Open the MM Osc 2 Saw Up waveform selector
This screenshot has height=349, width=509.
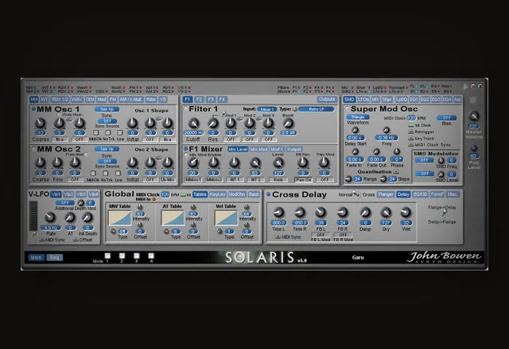click(107, 149)
